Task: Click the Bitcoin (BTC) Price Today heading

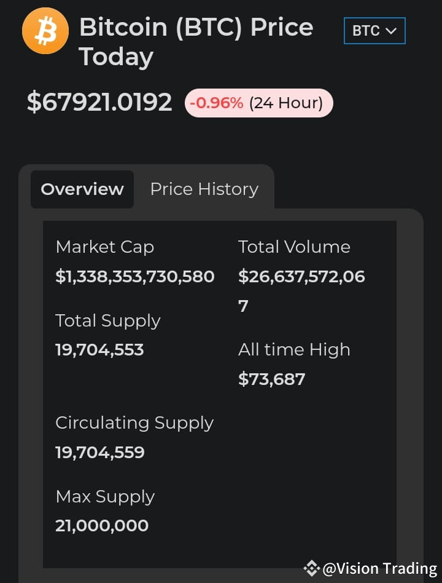Action: click(196, 42)
